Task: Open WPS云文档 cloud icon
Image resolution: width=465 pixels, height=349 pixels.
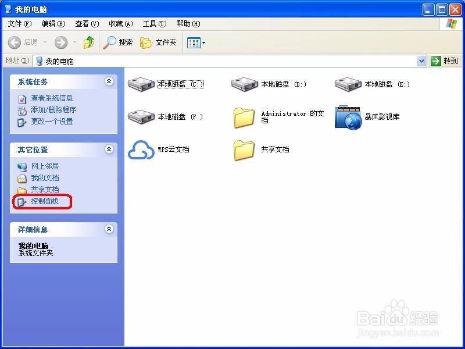Action: (141, 150)
